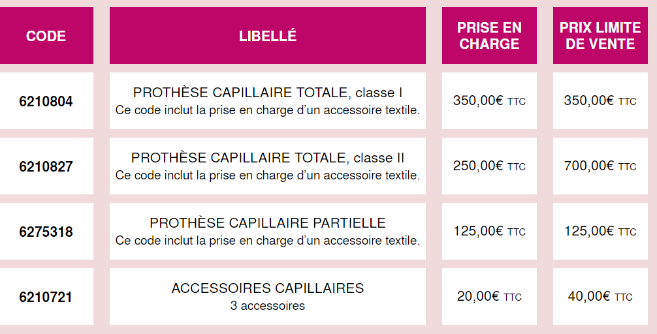Select code 6210804 cell
This screenshot has height=334, width=657.
(x=46, y=101)
